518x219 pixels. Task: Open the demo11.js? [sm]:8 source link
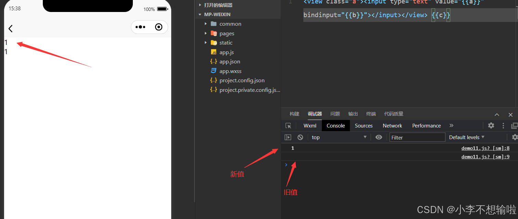pos(485,148)
